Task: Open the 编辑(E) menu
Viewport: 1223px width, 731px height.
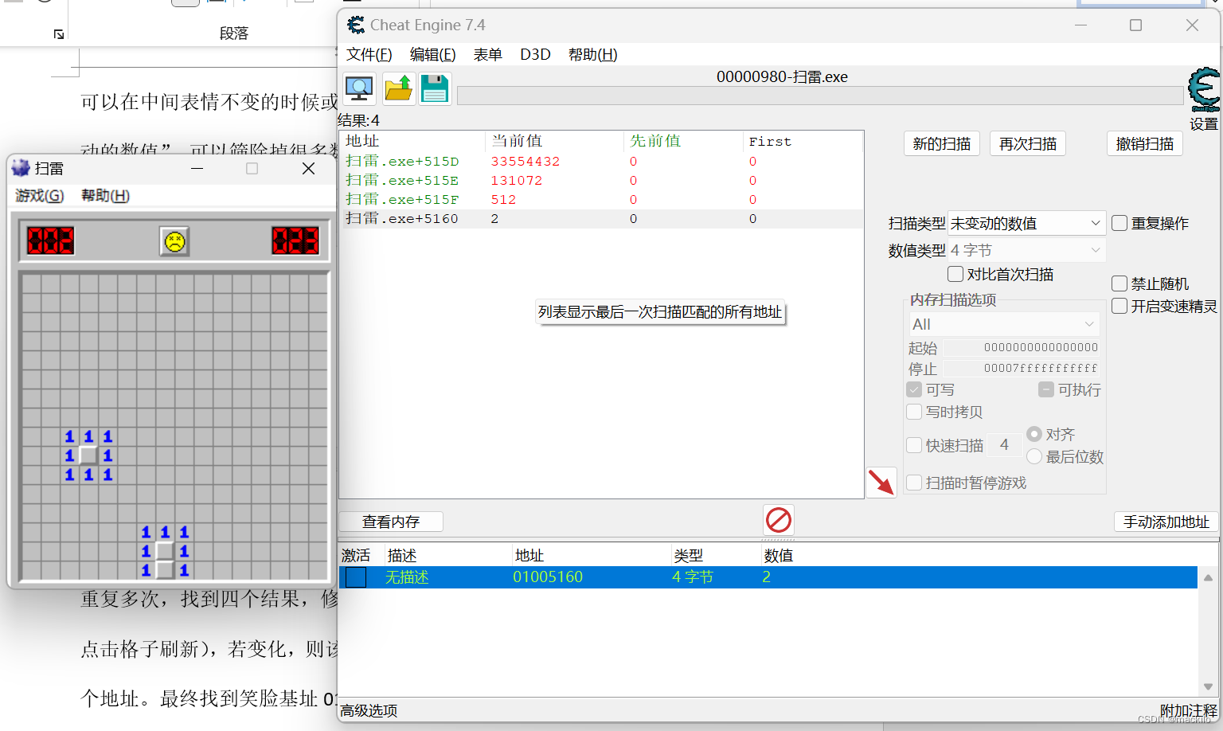Action: [433, 54]
